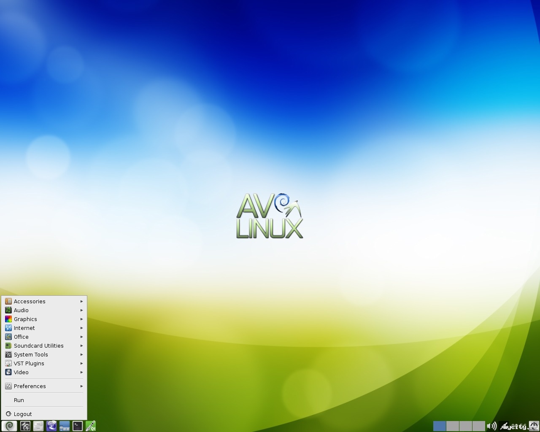Switch to the fourth workspace in the pager
Image resolution: width=540 pixels, height=432 pixels.
(x=479, y=426)
